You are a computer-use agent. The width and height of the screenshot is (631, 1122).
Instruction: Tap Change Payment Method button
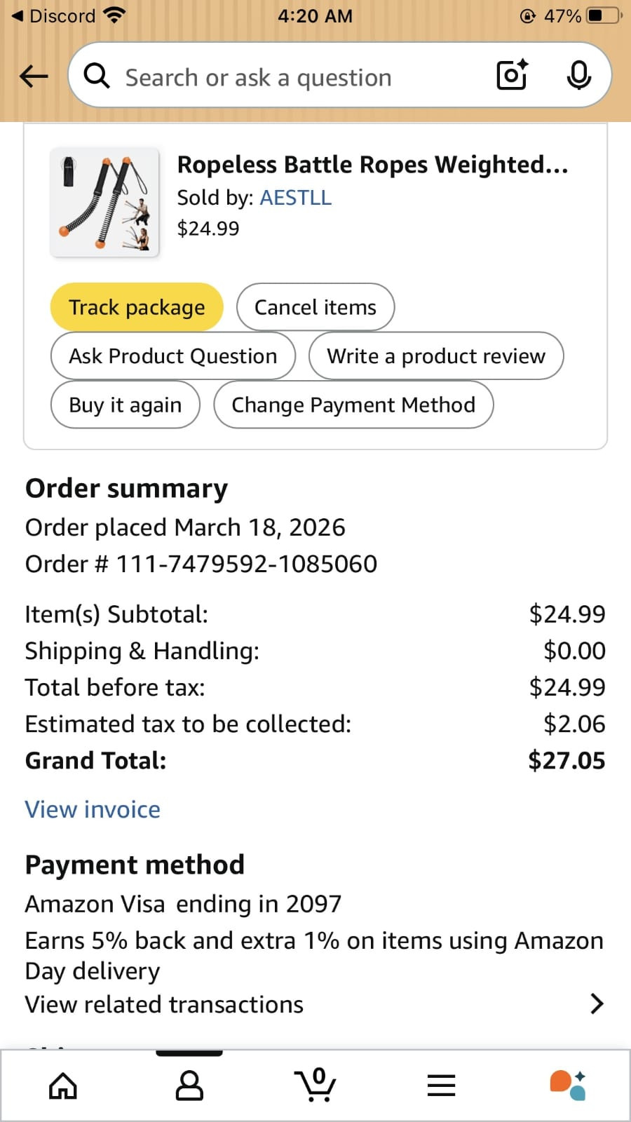pyautogui.click(x=353, y=405)
